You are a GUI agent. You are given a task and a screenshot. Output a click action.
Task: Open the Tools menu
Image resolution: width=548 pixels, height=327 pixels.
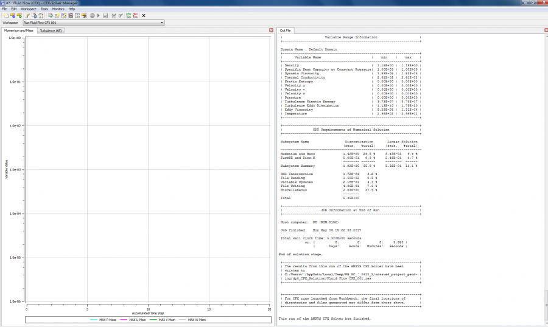pos(44,9)
